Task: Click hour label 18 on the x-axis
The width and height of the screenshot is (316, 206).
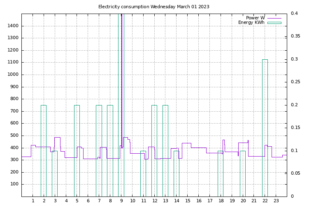Action: [x=221, y=201]
